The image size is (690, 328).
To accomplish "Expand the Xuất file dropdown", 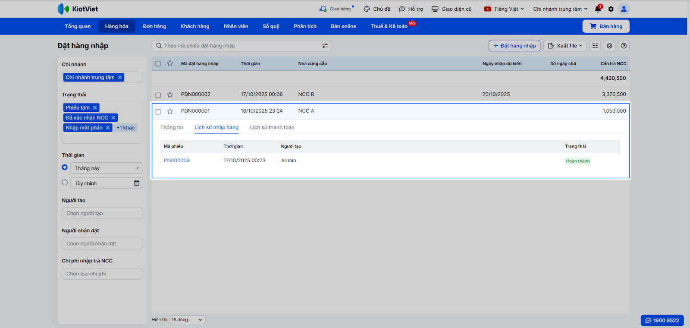I will coord(565,46).
